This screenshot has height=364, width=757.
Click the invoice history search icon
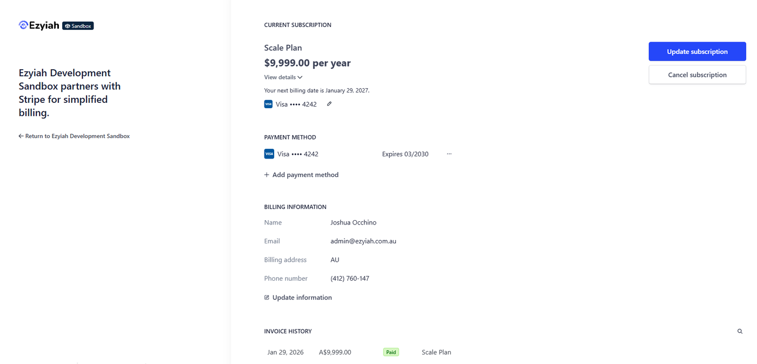(740, 332)
